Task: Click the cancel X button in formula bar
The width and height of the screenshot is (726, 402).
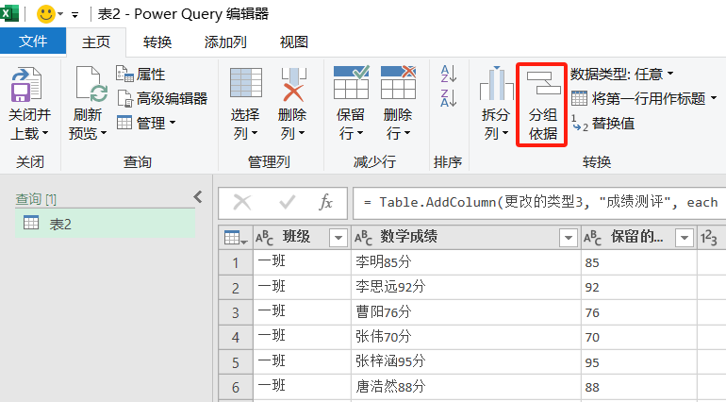Action: (242, 203)
